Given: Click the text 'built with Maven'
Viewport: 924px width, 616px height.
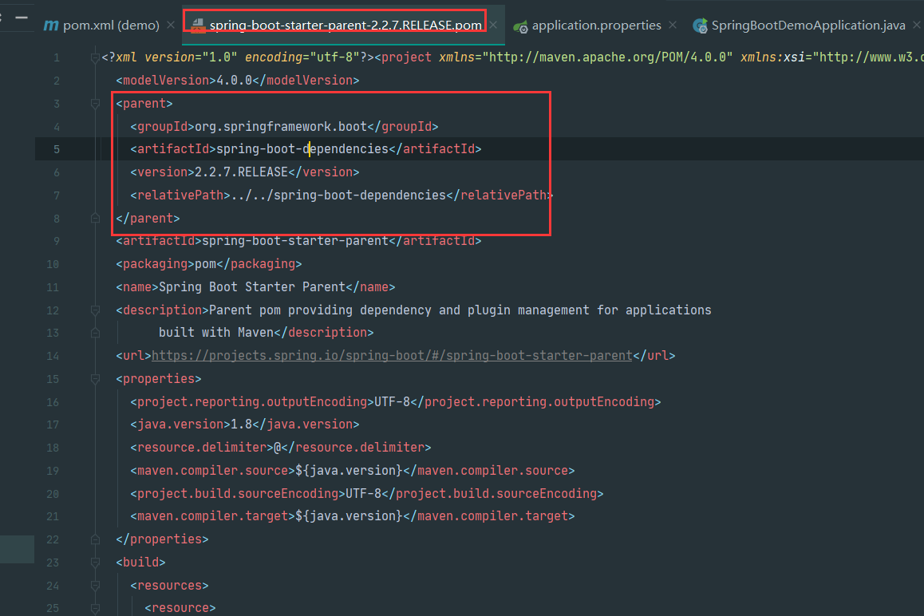Looking at the screenshot, I should coord(216,333).
